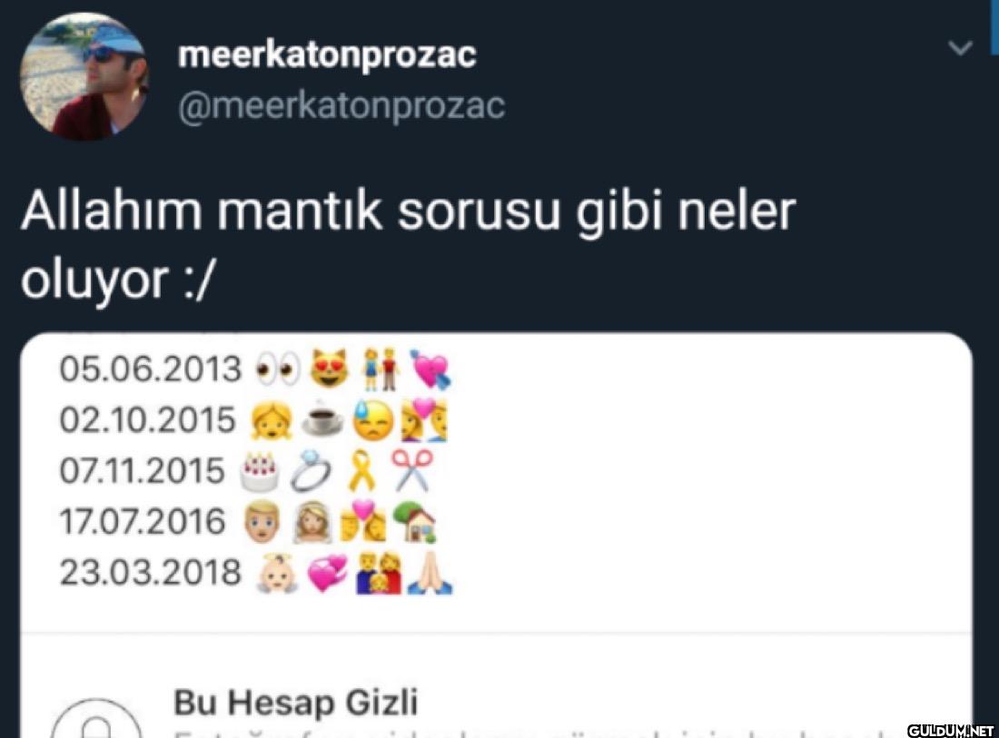The height and width of the screenshot is (738, 999).
Task: Open the @meerkatonprozac handle link
Action: pyautogui.click(x=341, y=105)
